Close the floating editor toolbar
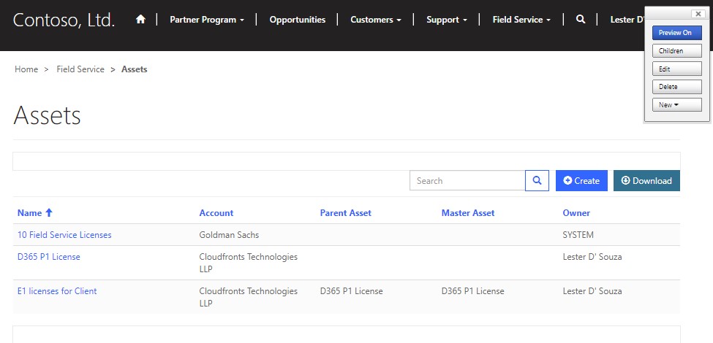The height and width of the screenshot is (343, 713). [698, 14]
